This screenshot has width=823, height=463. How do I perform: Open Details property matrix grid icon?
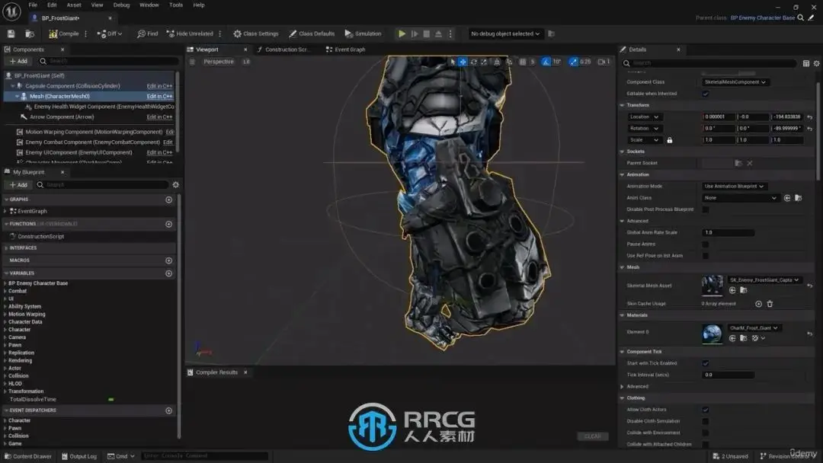806,63
